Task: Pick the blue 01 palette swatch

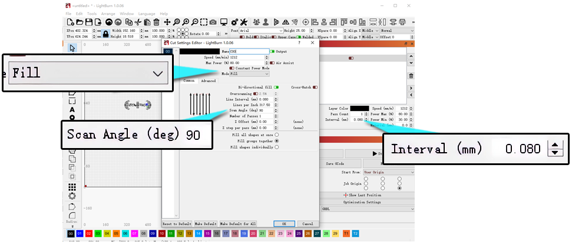Action: [x=80, y=233]
